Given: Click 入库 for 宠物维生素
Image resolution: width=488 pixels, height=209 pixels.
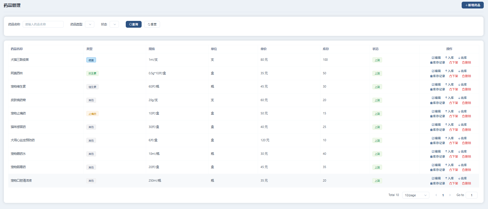Looking at the screenshot, I should [449, 84].
